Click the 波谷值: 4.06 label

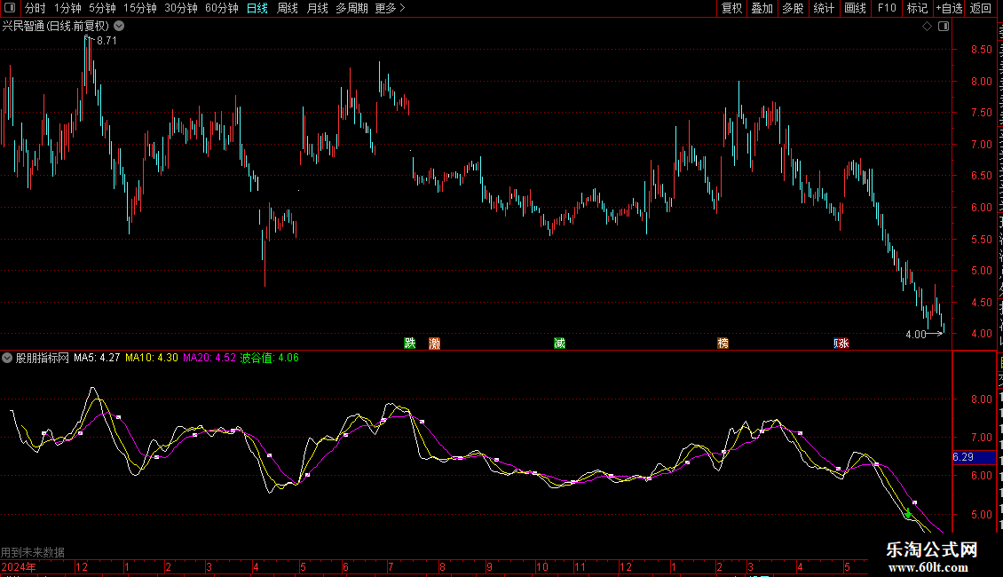point(269,358)
